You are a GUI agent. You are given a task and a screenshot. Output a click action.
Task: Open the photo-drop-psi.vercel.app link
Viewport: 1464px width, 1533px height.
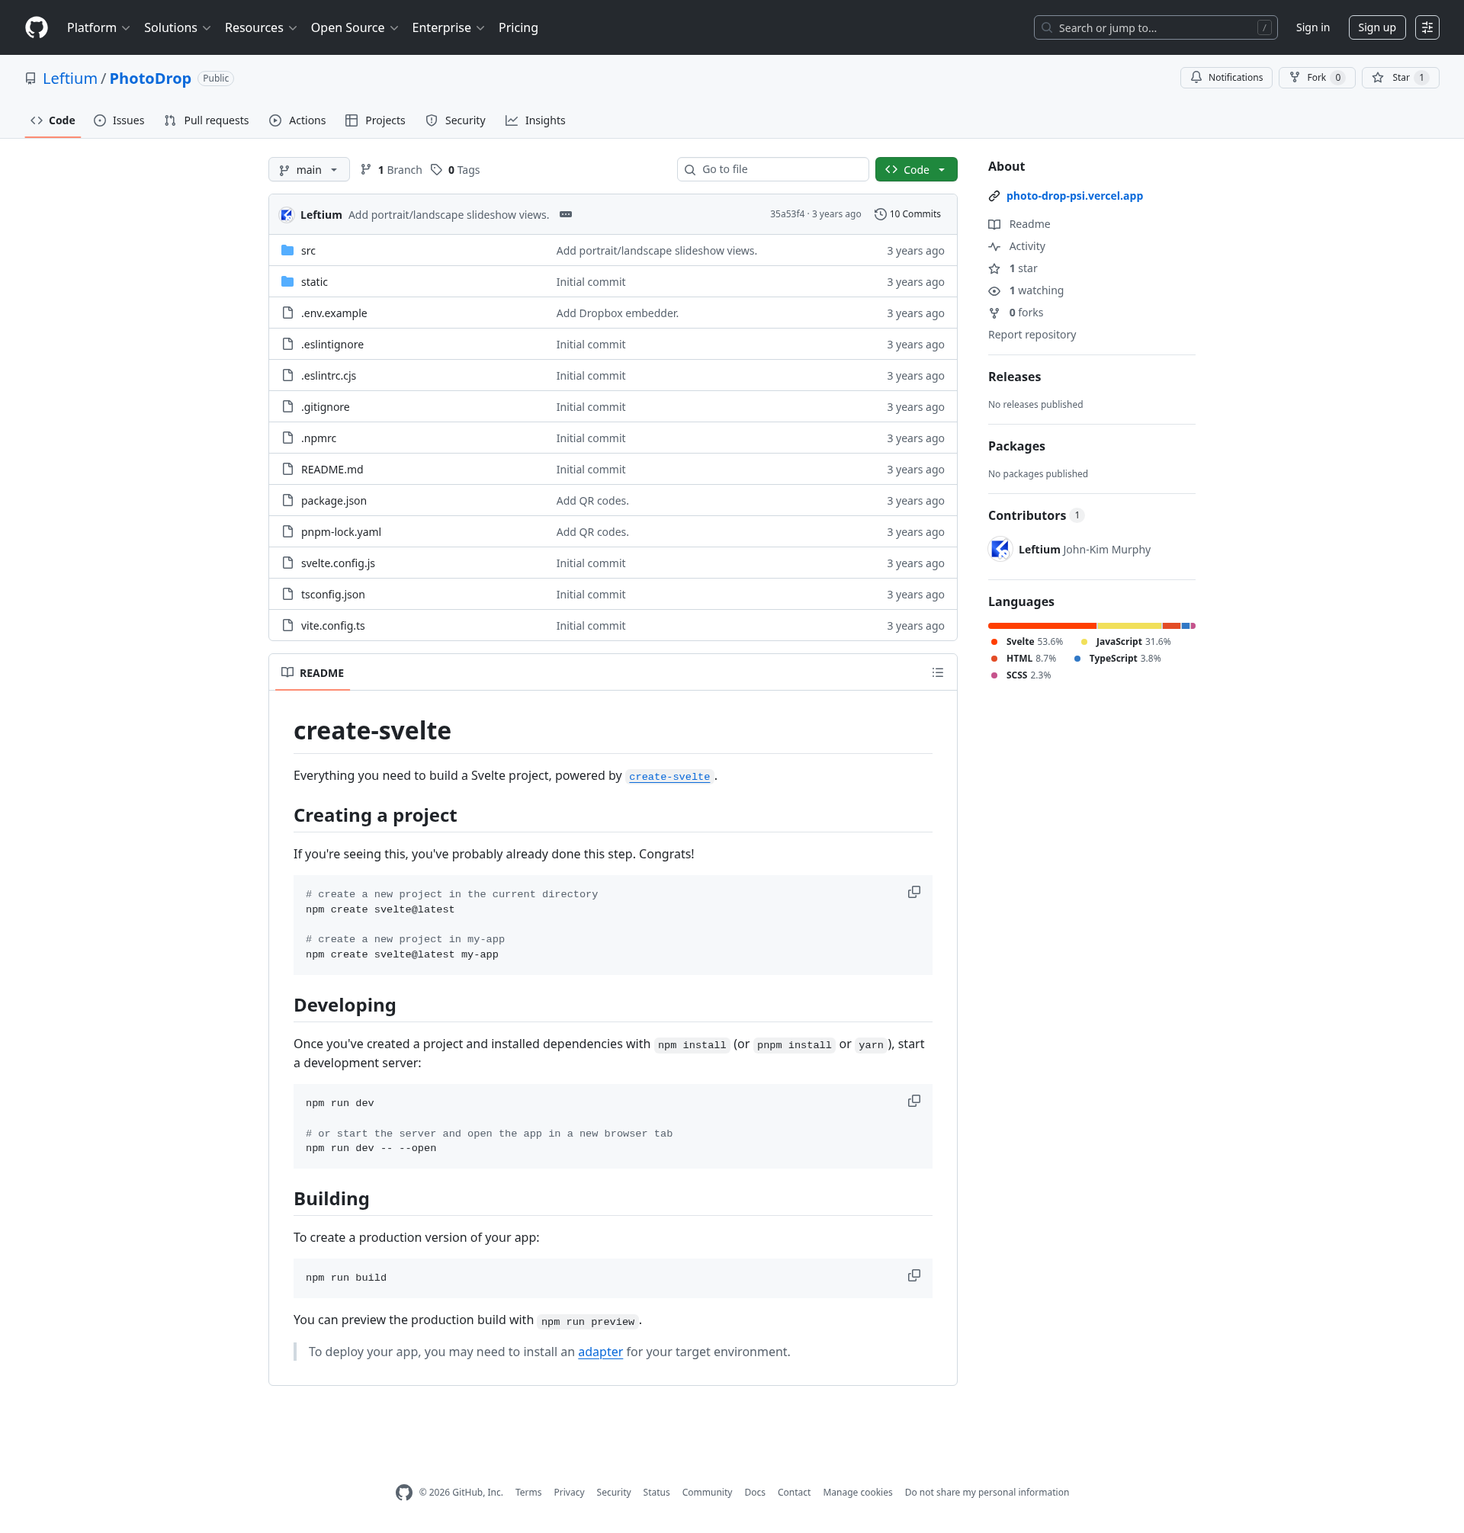point(1074,196)
